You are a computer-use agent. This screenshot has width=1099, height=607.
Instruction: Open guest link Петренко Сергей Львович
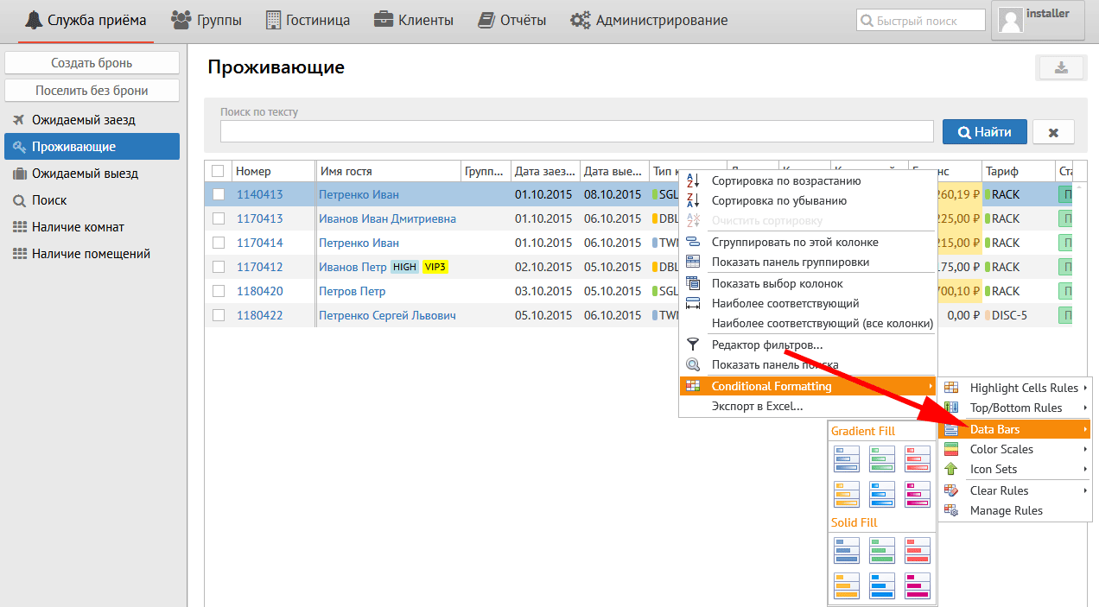click(387, 315)
